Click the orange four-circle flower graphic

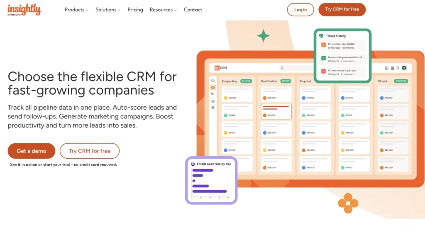[348, 203]
